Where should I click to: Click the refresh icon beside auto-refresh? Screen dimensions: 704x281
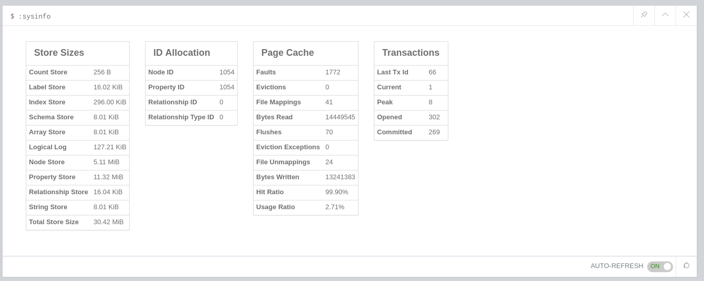(x=686, y=266)
